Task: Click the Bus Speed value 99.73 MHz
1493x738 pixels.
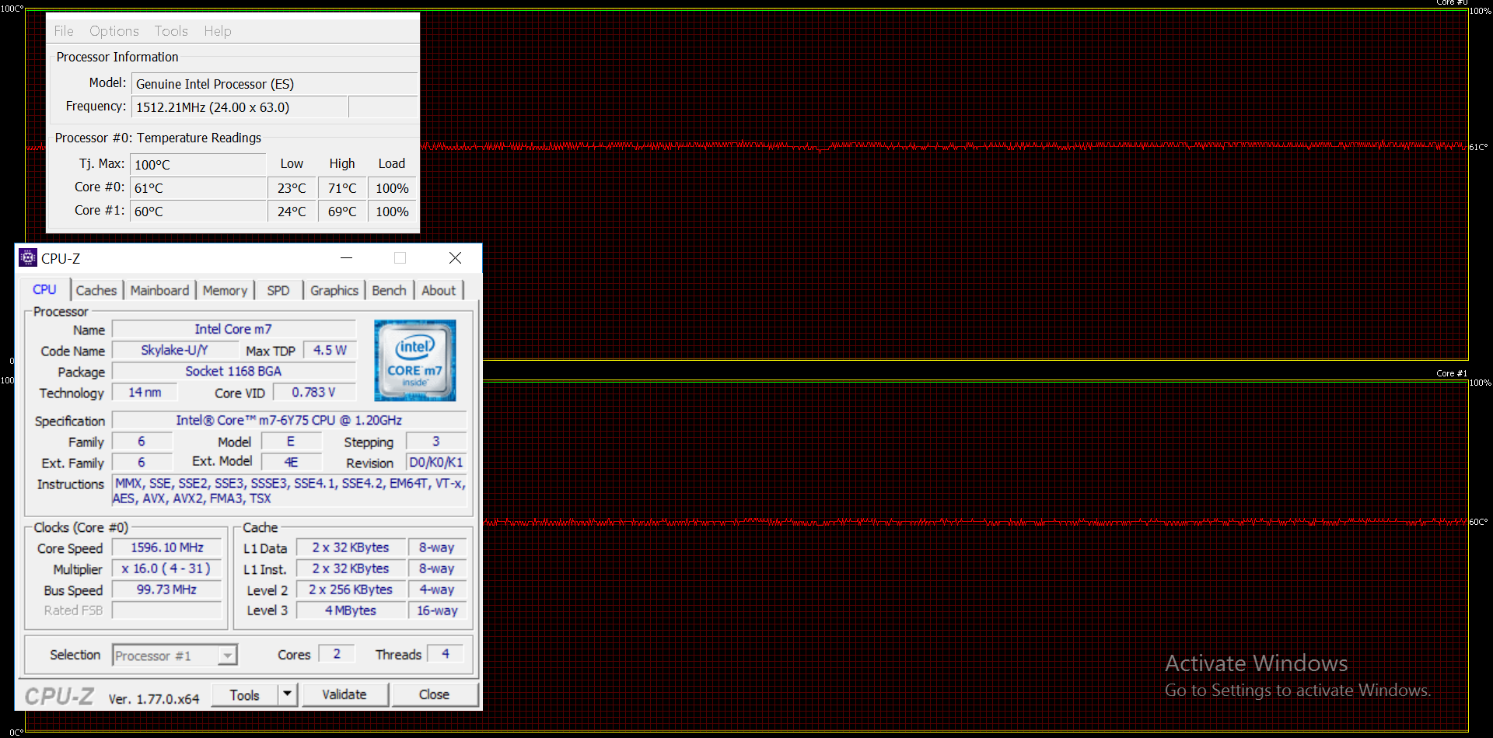Action: pos(167,589)
